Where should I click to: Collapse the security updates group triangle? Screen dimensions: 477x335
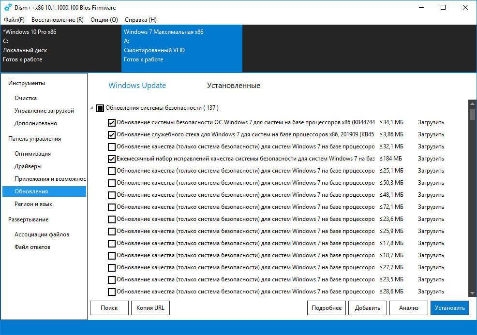92,108
